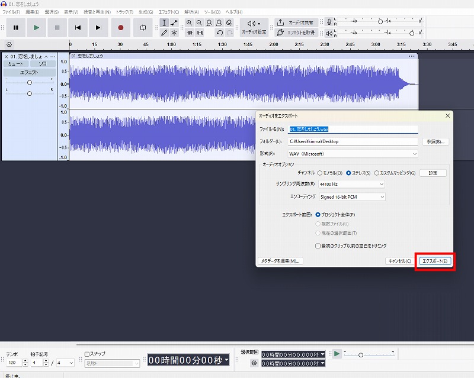Select the プロジェクト全体(P) export range option

click(x=318, y=215)
